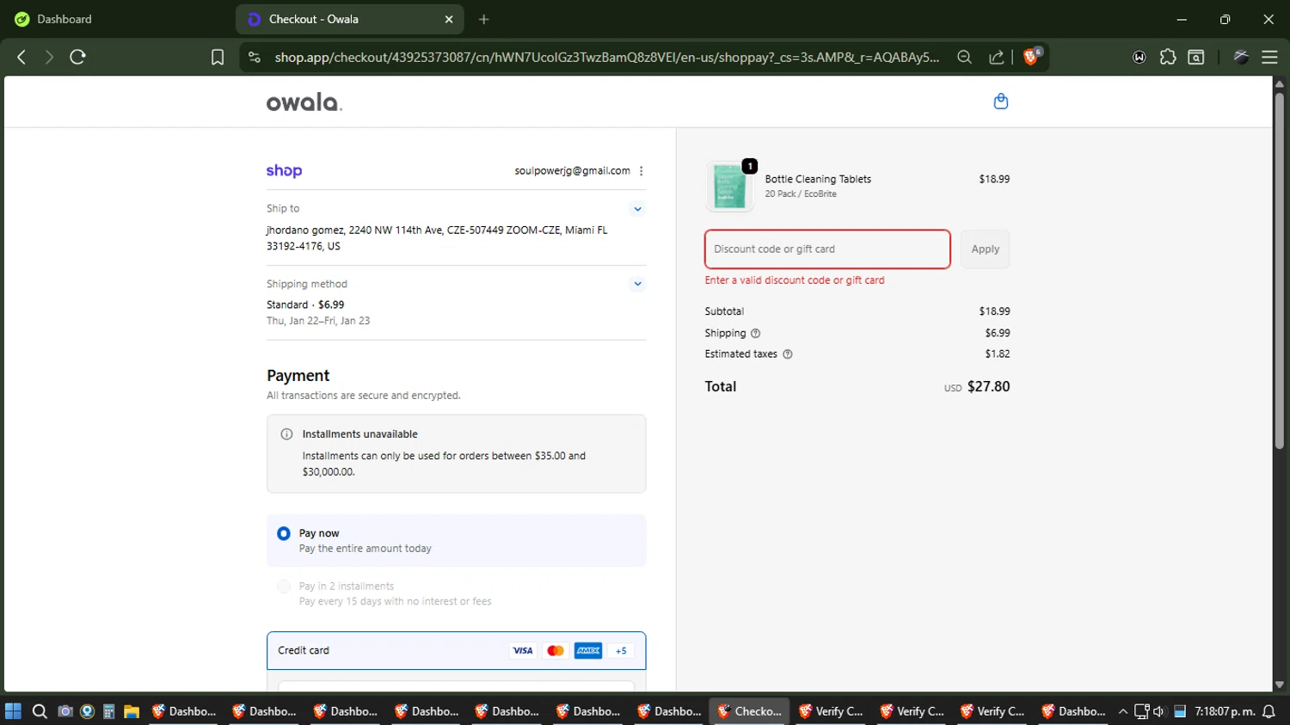Click the Payment section heading
This screenshot has width=1290, height=725.
point(298,376)
